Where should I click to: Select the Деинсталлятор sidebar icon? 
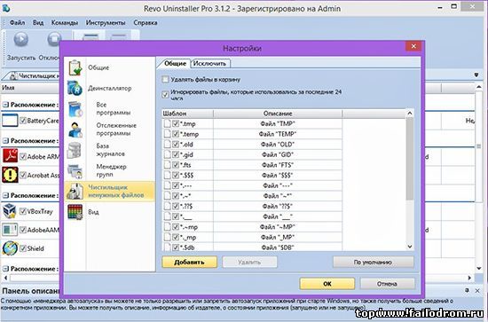pos(75,88)
